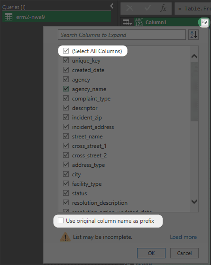Uncheck the cross_street_1 checkbox
211x265 pixels.
click(66, 146)
